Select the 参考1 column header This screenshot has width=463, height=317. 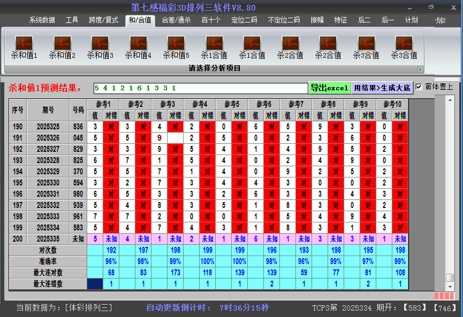point(103,104)
